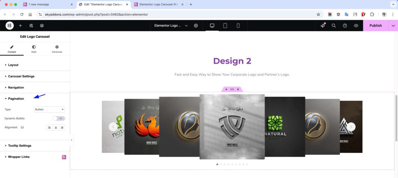The height and width of the screenshot is (178, 398).
Task: Switch to mobile preview mode
Action: (x=238, y=26)
